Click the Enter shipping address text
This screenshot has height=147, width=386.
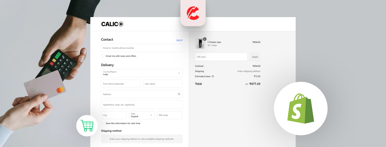pos(249,71)
